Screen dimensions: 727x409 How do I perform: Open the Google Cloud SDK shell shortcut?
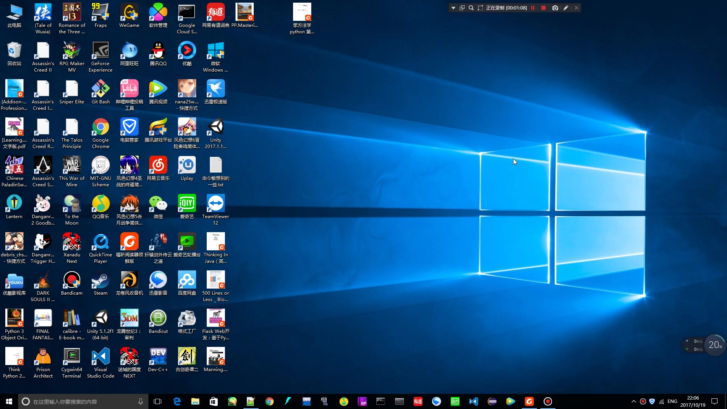pyautogui.click(x=187, y=19)
